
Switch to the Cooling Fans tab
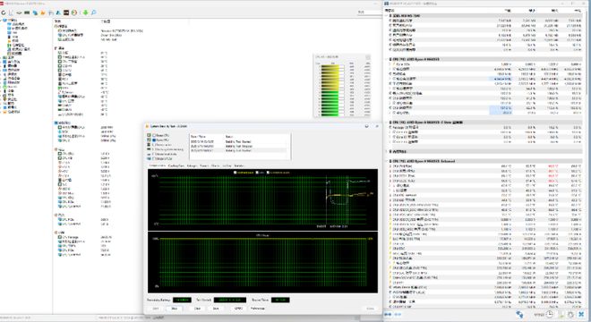pos(176,165)
